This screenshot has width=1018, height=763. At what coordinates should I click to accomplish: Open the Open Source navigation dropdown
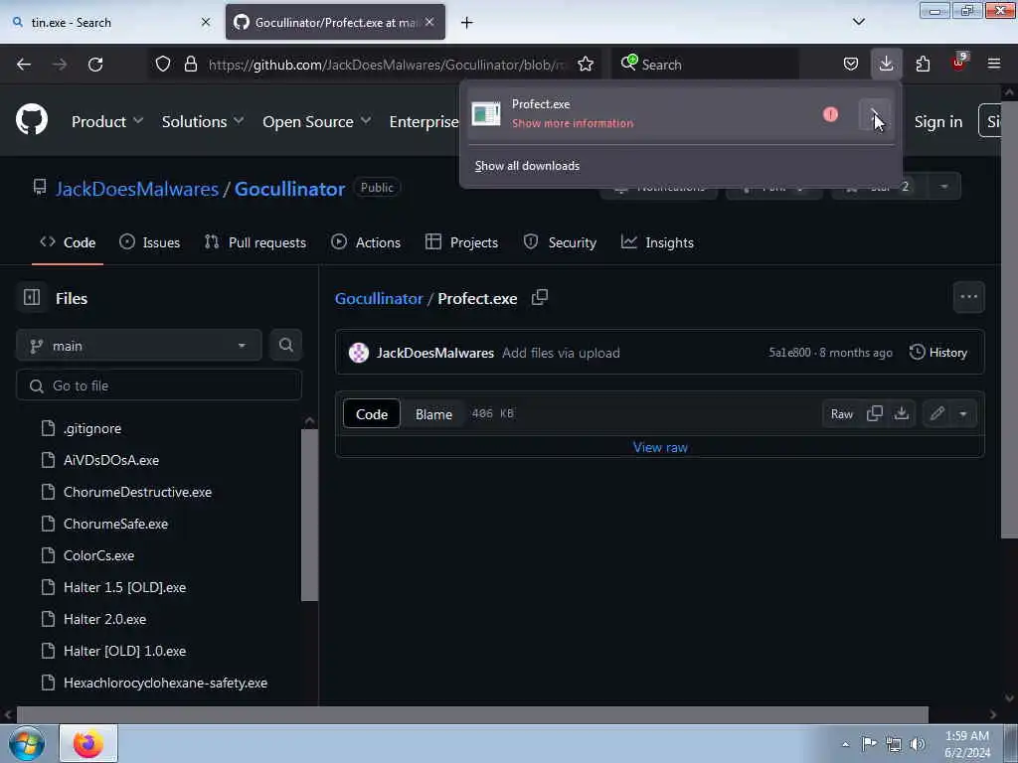pos(317,121)
